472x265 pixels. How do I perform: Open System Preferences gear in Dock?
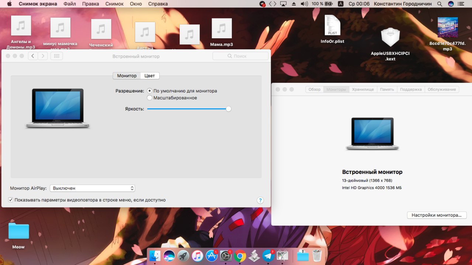coord(226,255)
